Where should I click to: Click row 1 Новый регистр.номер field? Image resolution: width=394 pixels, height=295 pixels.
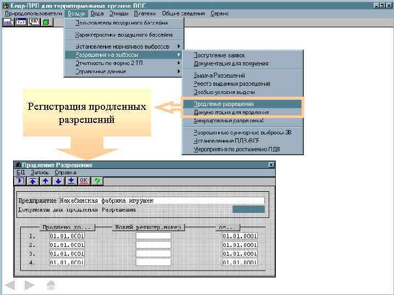pos(153,236)
